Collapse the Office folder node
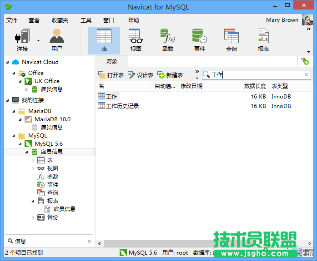317x261 pixels. pos(14,73)
